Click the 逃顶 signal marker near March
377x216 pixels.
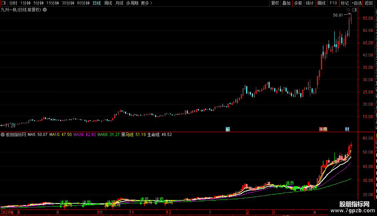pyautogui.click(x=290, y=183)
